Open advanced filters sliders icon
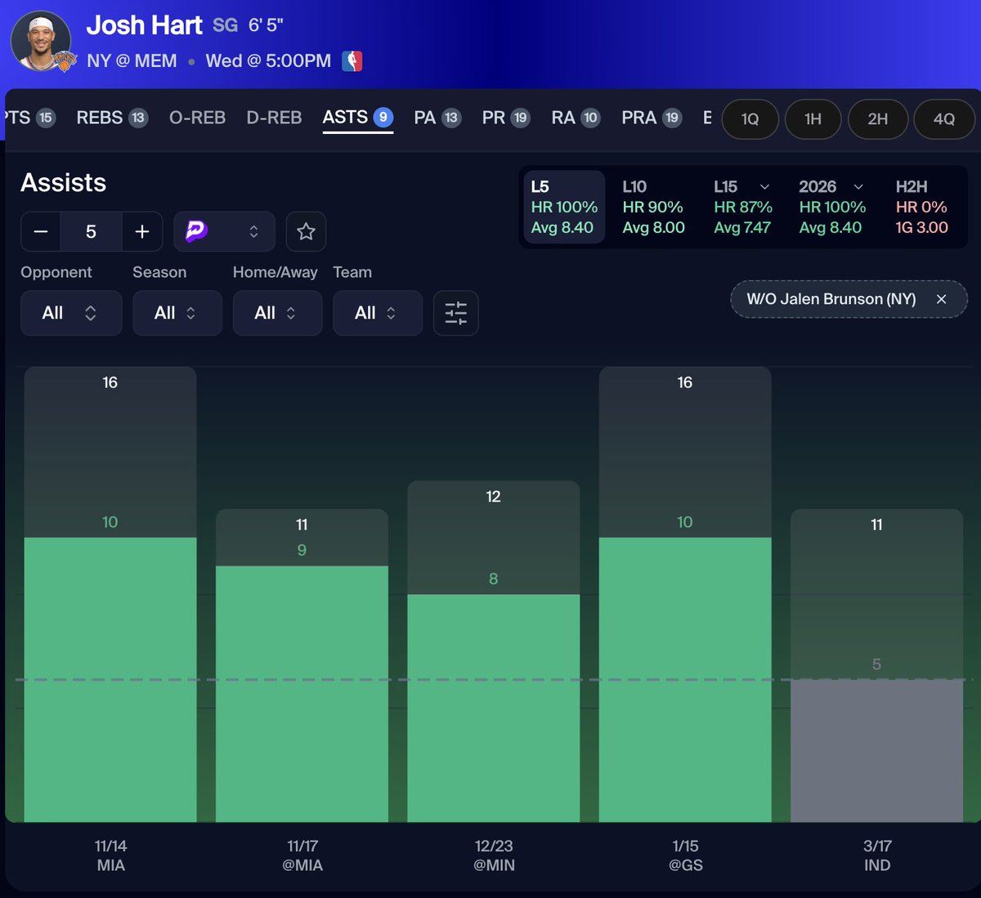 tap(455, 313)
